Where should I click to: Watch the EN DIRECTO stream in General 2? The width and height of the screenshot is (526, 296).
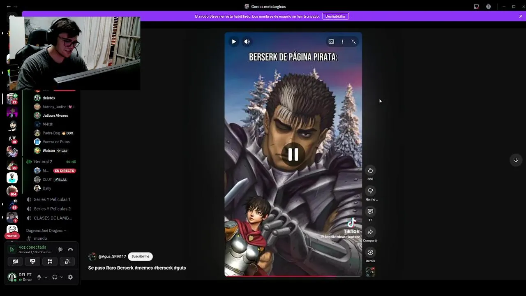(65, 171)
